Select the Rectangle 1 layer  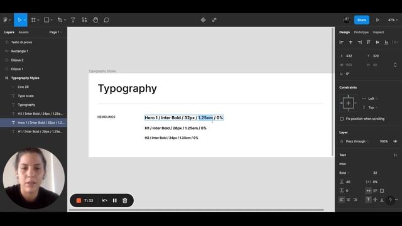[x=33, y=51]
